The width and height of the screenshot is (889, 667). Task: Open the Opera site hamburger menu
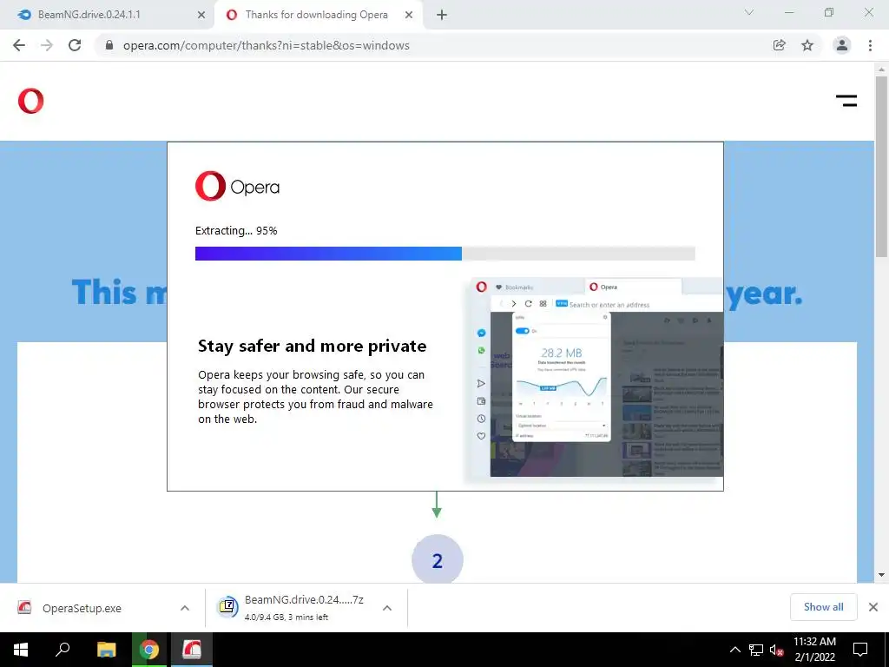tap(846, 101)
